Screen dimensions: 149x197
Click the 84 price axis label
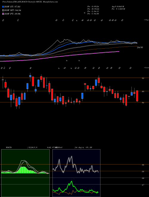(143, 103)
